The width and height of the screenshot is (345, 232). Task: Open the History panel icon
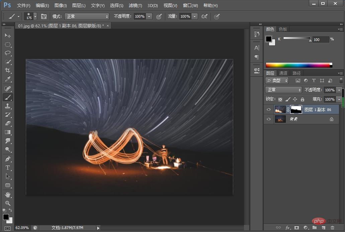click(257, 34)
